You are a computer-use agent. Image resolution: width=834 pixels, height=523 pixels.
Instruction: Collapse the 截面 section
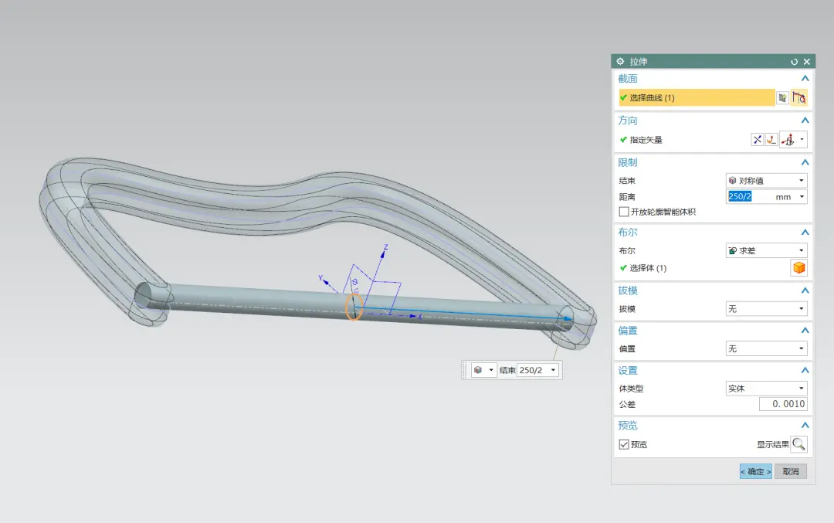805,79
